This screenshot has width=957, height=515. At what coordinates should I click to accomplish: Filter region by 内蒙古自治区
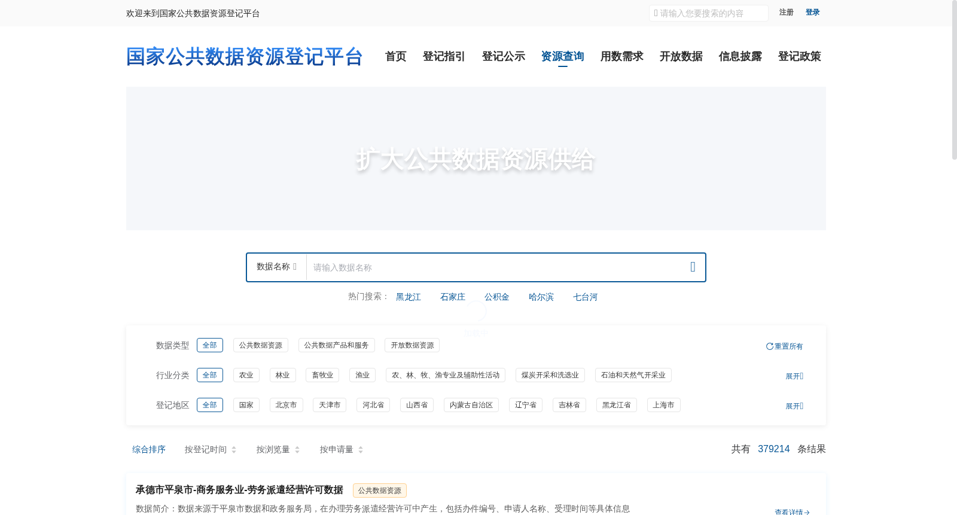coord(471,405)
